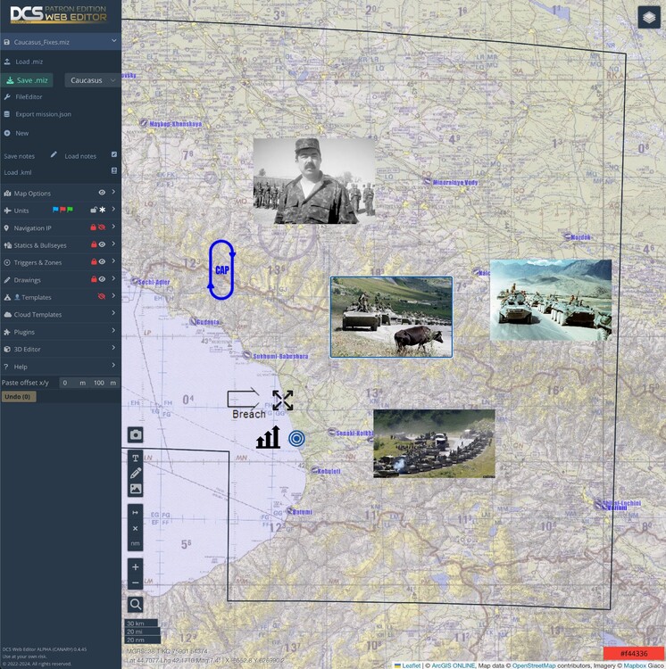Select the bar chart arrow symbol
The height and width of the screenshot is (669, 666).
269,437
